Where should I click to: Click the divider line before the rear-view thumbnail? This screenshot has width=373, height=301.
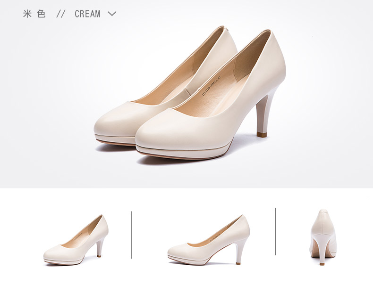(x=275, y=235)
